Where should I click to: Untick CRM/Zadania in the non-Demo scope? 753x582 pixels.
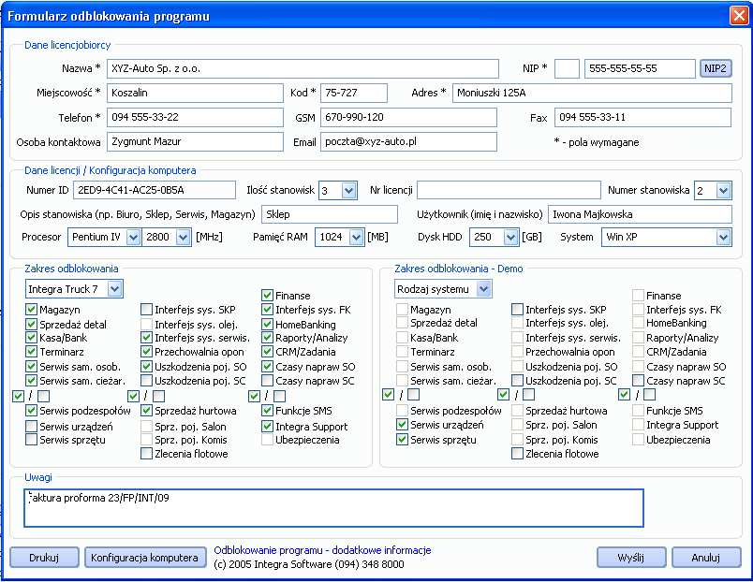(x=268, y=352)
